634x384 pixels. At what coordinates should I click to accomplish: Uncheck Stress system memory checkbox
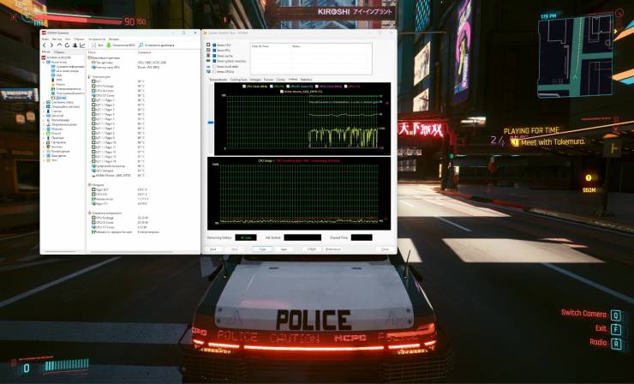(x=214, y=61)
